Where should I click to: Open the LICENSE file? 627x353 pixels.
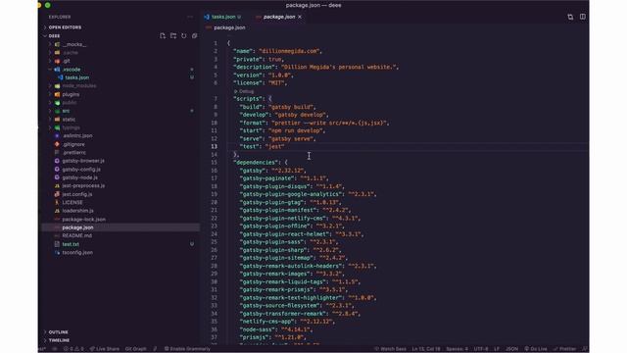(72, 203)
